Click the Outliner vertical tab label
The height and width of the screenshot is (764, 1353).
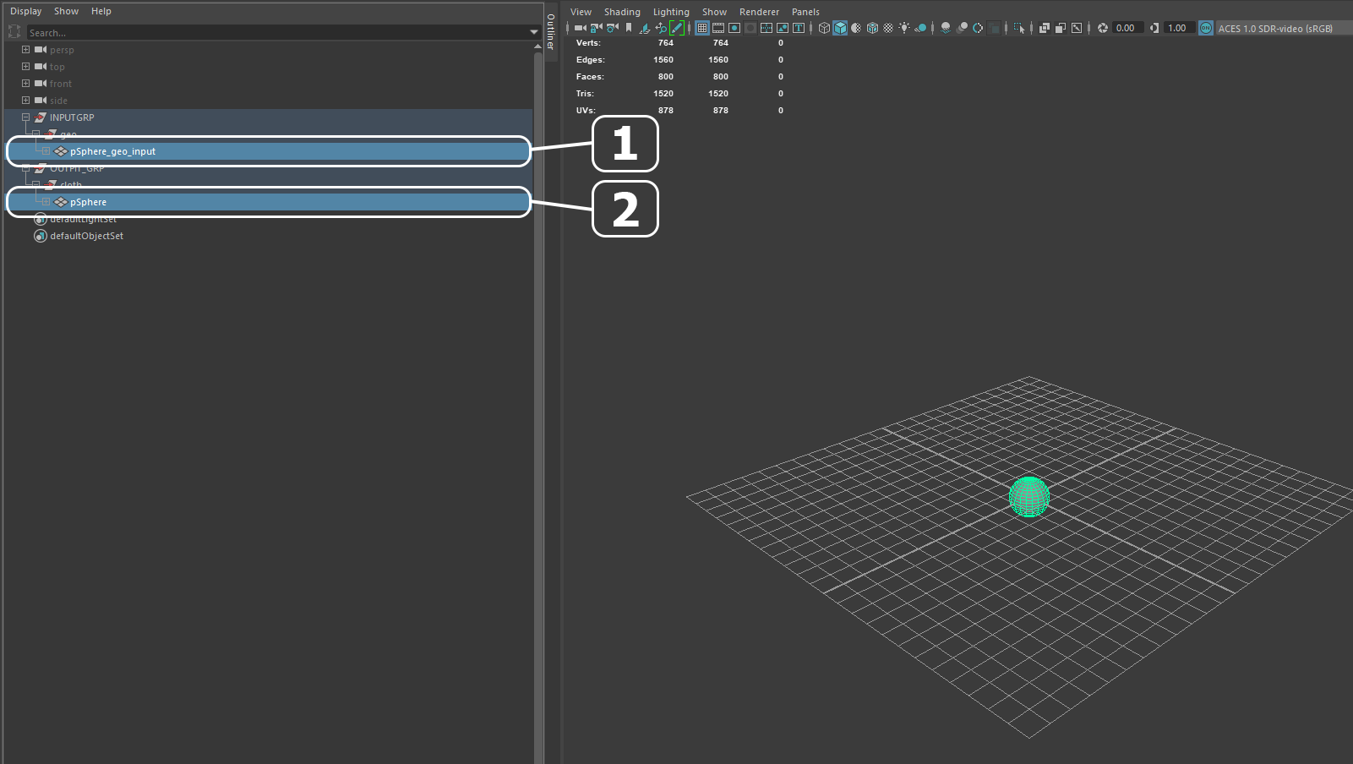point(551,31)
